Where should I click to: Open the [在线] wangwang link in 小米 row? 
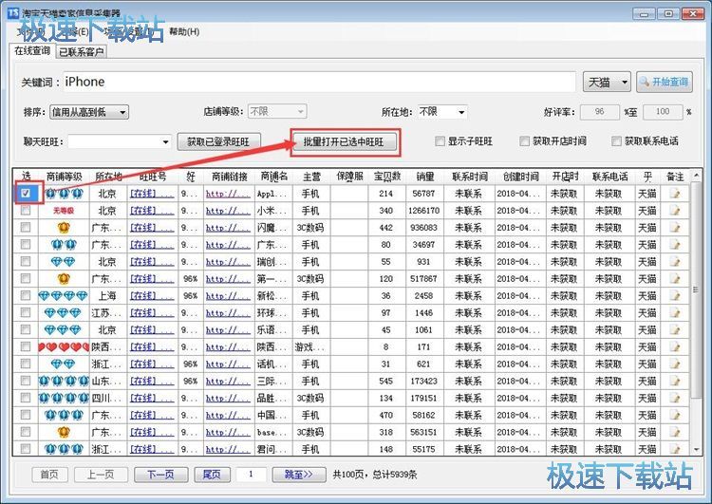152,211
